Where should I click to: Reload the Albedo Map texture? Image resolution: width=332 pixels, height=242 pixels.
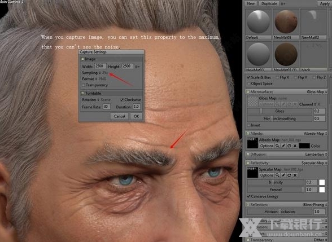(289, 146)
